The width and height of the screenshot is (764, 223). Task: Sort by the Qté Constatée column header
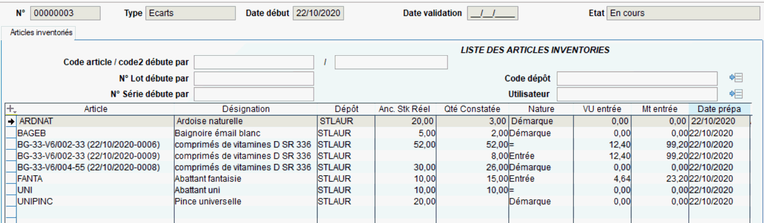tap(473, 109)
